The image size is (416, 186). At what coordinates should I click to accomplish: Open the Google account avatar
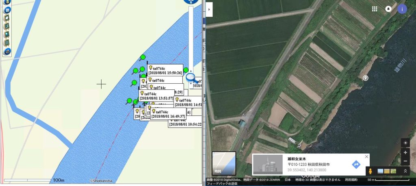click(402, 9)
